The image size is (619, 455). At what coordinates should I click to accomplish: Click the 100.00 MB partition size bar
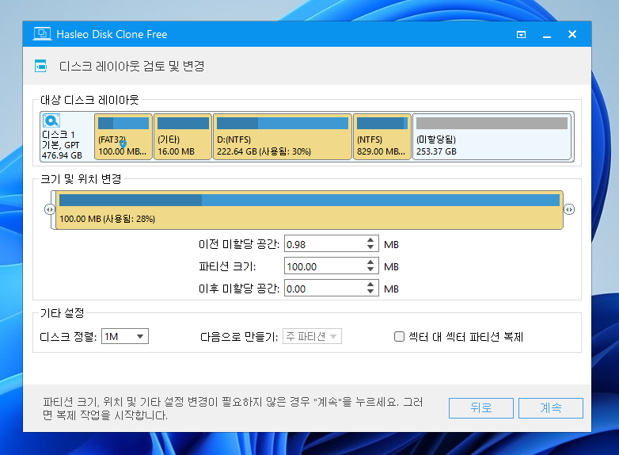[x=309, y=210]
